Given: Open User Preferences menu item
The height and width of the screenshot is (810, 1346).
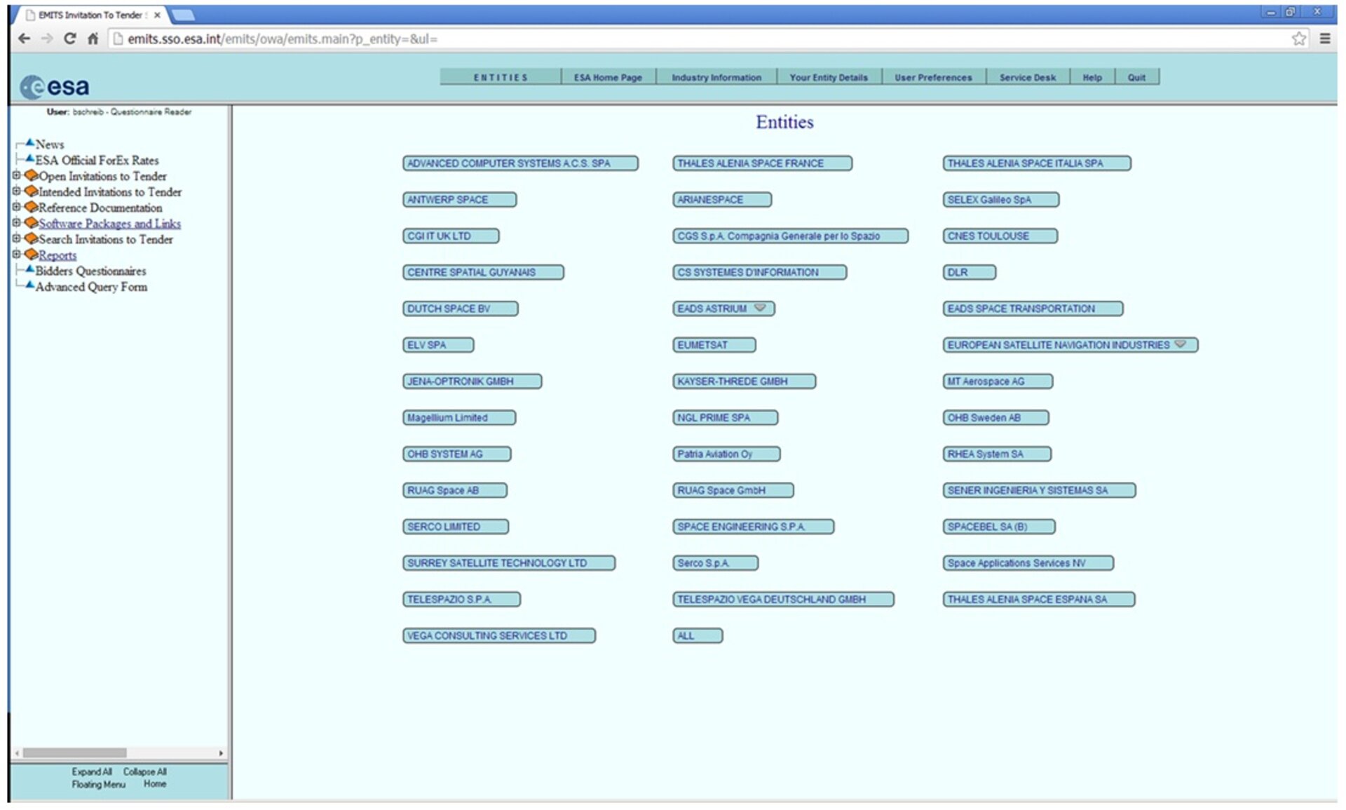Looking at the screenshot, I should [933, 77].
